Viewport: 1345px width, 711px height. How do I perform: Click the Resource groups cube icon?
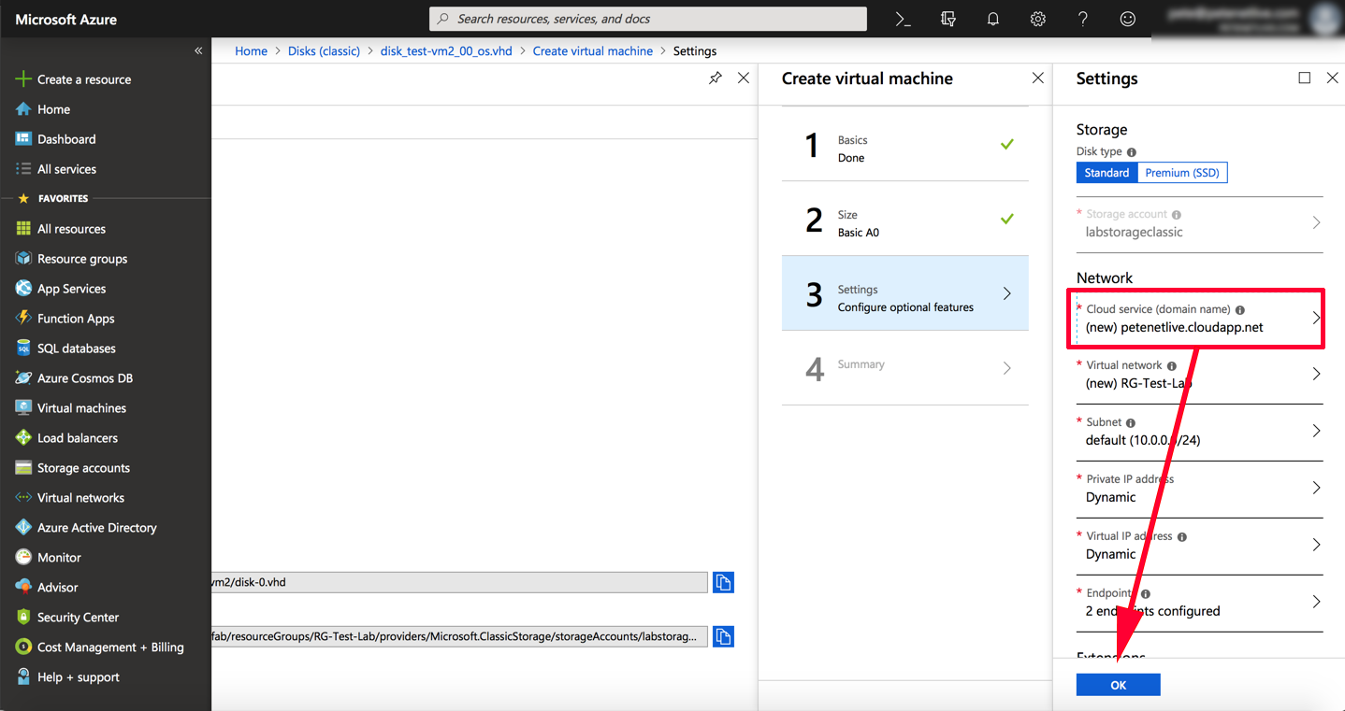[23, 259]
